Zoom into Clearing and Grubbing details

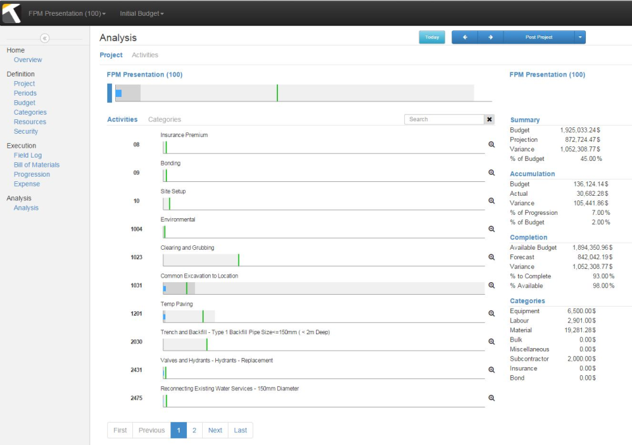pyautogui.click(x=491, y=257)
